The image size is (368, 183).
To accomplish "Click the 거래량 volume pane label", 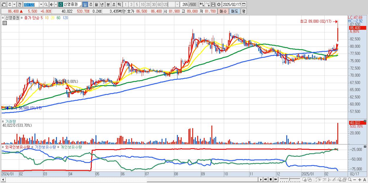I will click(x=10, y=121).
